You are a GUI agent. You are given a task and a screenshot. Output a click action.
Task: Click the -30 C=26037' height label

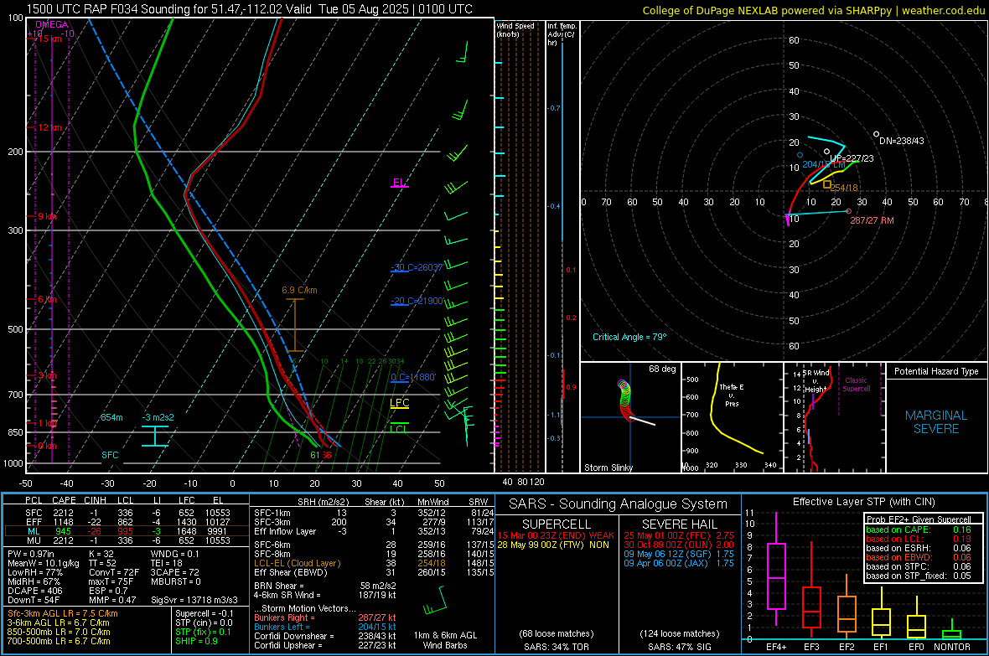pos(417,267)
